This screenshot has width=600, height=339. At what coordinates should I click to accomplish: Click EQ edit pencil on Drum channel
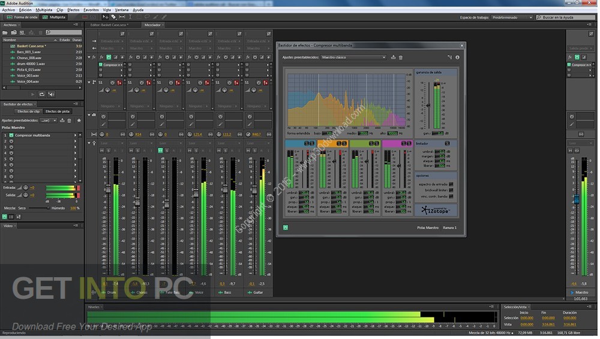click(x=103, y=124)
